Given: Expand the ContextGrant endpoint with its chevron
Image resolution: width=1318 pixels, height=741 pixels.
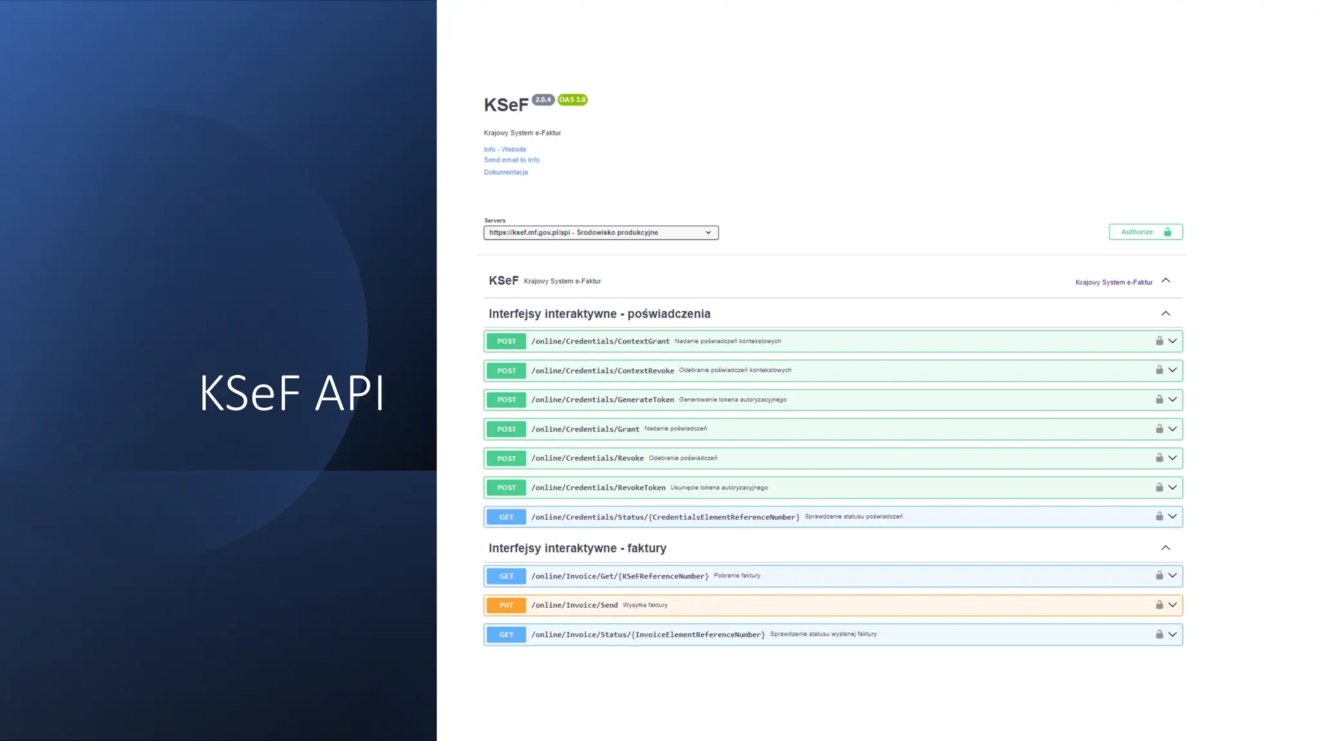Looking at the screenshot, I should [1173, 341].
